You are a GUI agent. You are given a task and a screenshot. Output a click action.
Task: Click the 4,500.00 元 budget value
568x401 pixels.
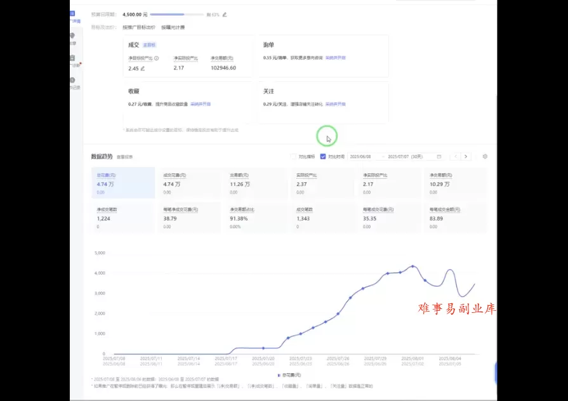click(x=135, y=15)
